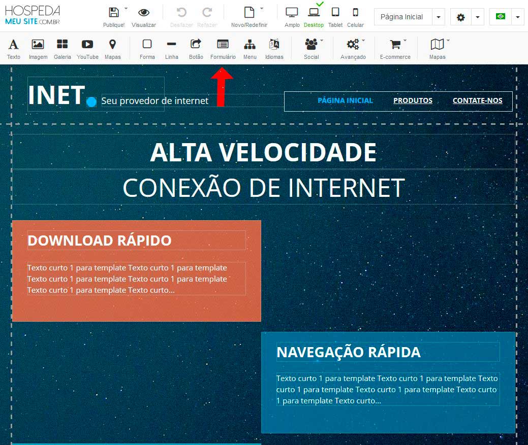Viewport: 528px width, 445px height.
Task: Select the Texto tool
Action: 14,49
